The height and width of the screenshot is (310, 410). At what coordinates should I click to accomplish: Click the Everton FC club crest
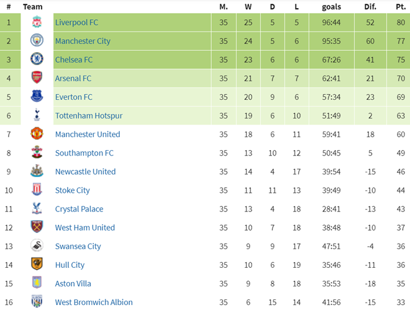(x=37, y=97)
